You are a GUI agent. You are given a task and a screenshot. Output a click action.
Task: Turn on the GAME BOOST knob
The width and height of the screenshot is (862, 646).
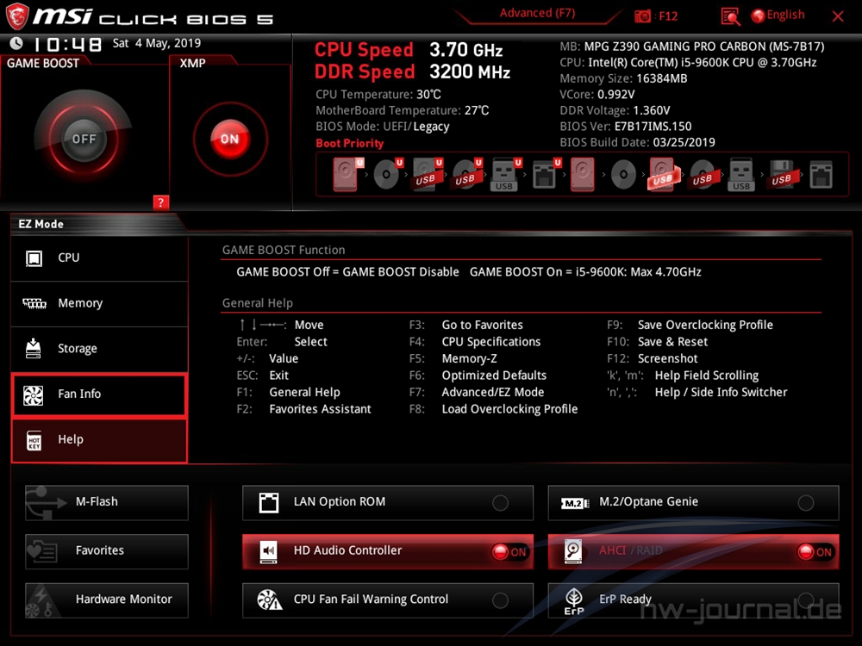(x=84, y=139)
